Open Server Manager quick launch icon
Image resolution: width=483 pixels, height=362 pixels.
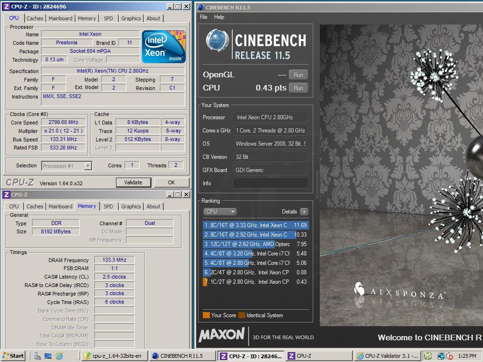click(x=38, y=356)
